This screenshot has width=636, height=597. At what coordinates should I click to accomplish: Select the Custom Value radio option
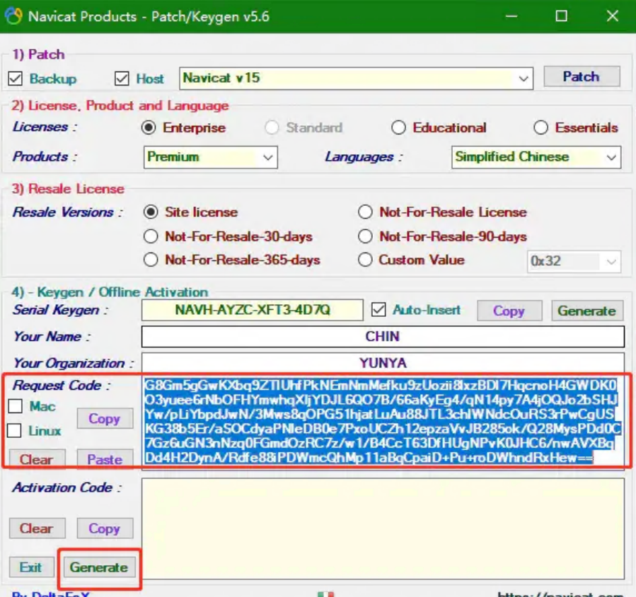point(365,260)
